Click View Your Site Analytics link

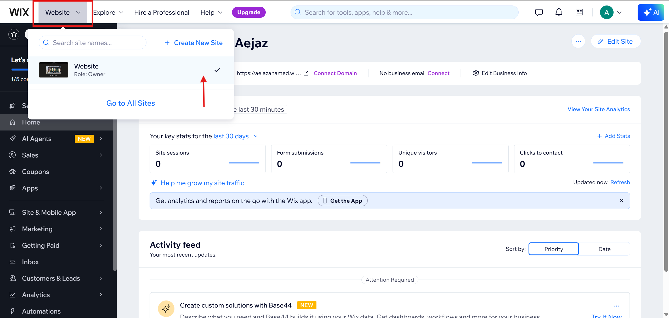[x=599, y=109]
